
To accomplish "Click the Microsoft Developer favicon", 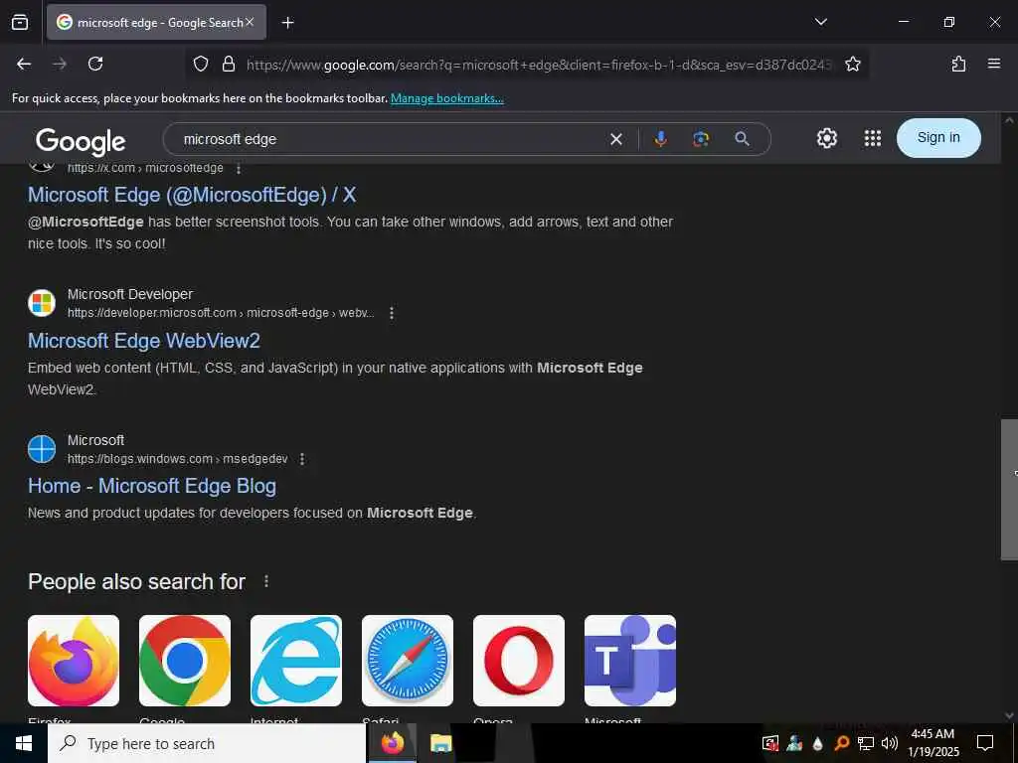I will 42,303.
